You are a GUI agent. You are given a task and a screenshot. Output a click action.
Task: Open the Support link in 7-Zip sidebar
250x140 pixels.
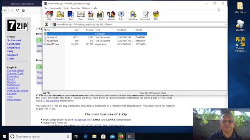click(x=12, y=55)
